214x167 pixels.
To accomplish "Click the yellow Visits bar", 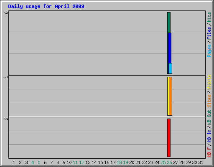I will (x=168, y=96).
